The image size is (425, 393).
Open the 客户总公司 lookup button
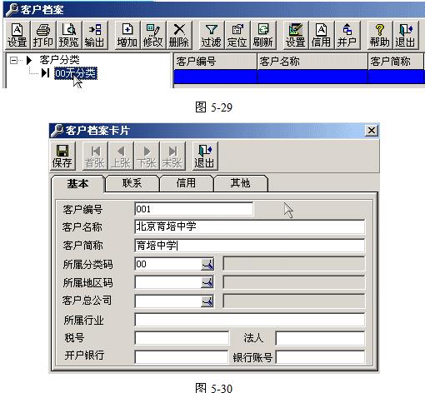[207, 301]
